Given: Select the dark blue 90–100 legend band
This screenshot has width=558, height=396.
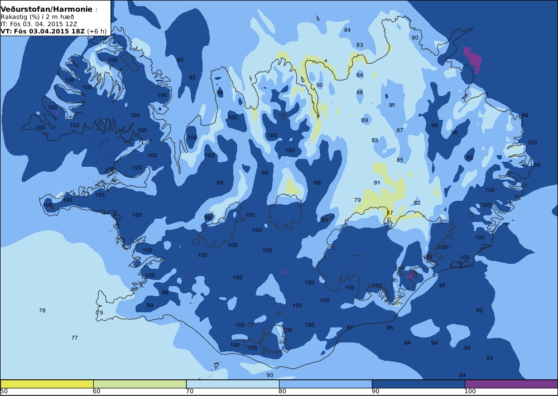Looking at the screenshot, I should [419, 384].
